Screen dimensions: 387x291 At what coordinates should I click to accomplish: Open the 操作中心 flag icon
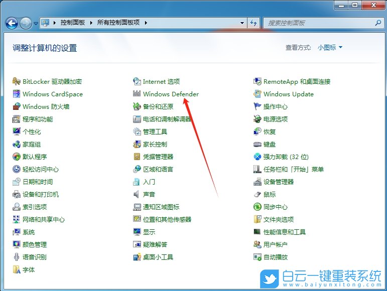pos(257,106)
